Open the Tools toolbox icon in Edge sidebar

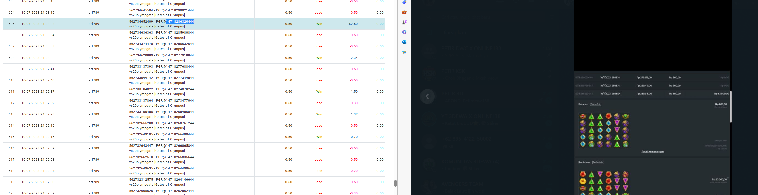[x=404, y=12]
